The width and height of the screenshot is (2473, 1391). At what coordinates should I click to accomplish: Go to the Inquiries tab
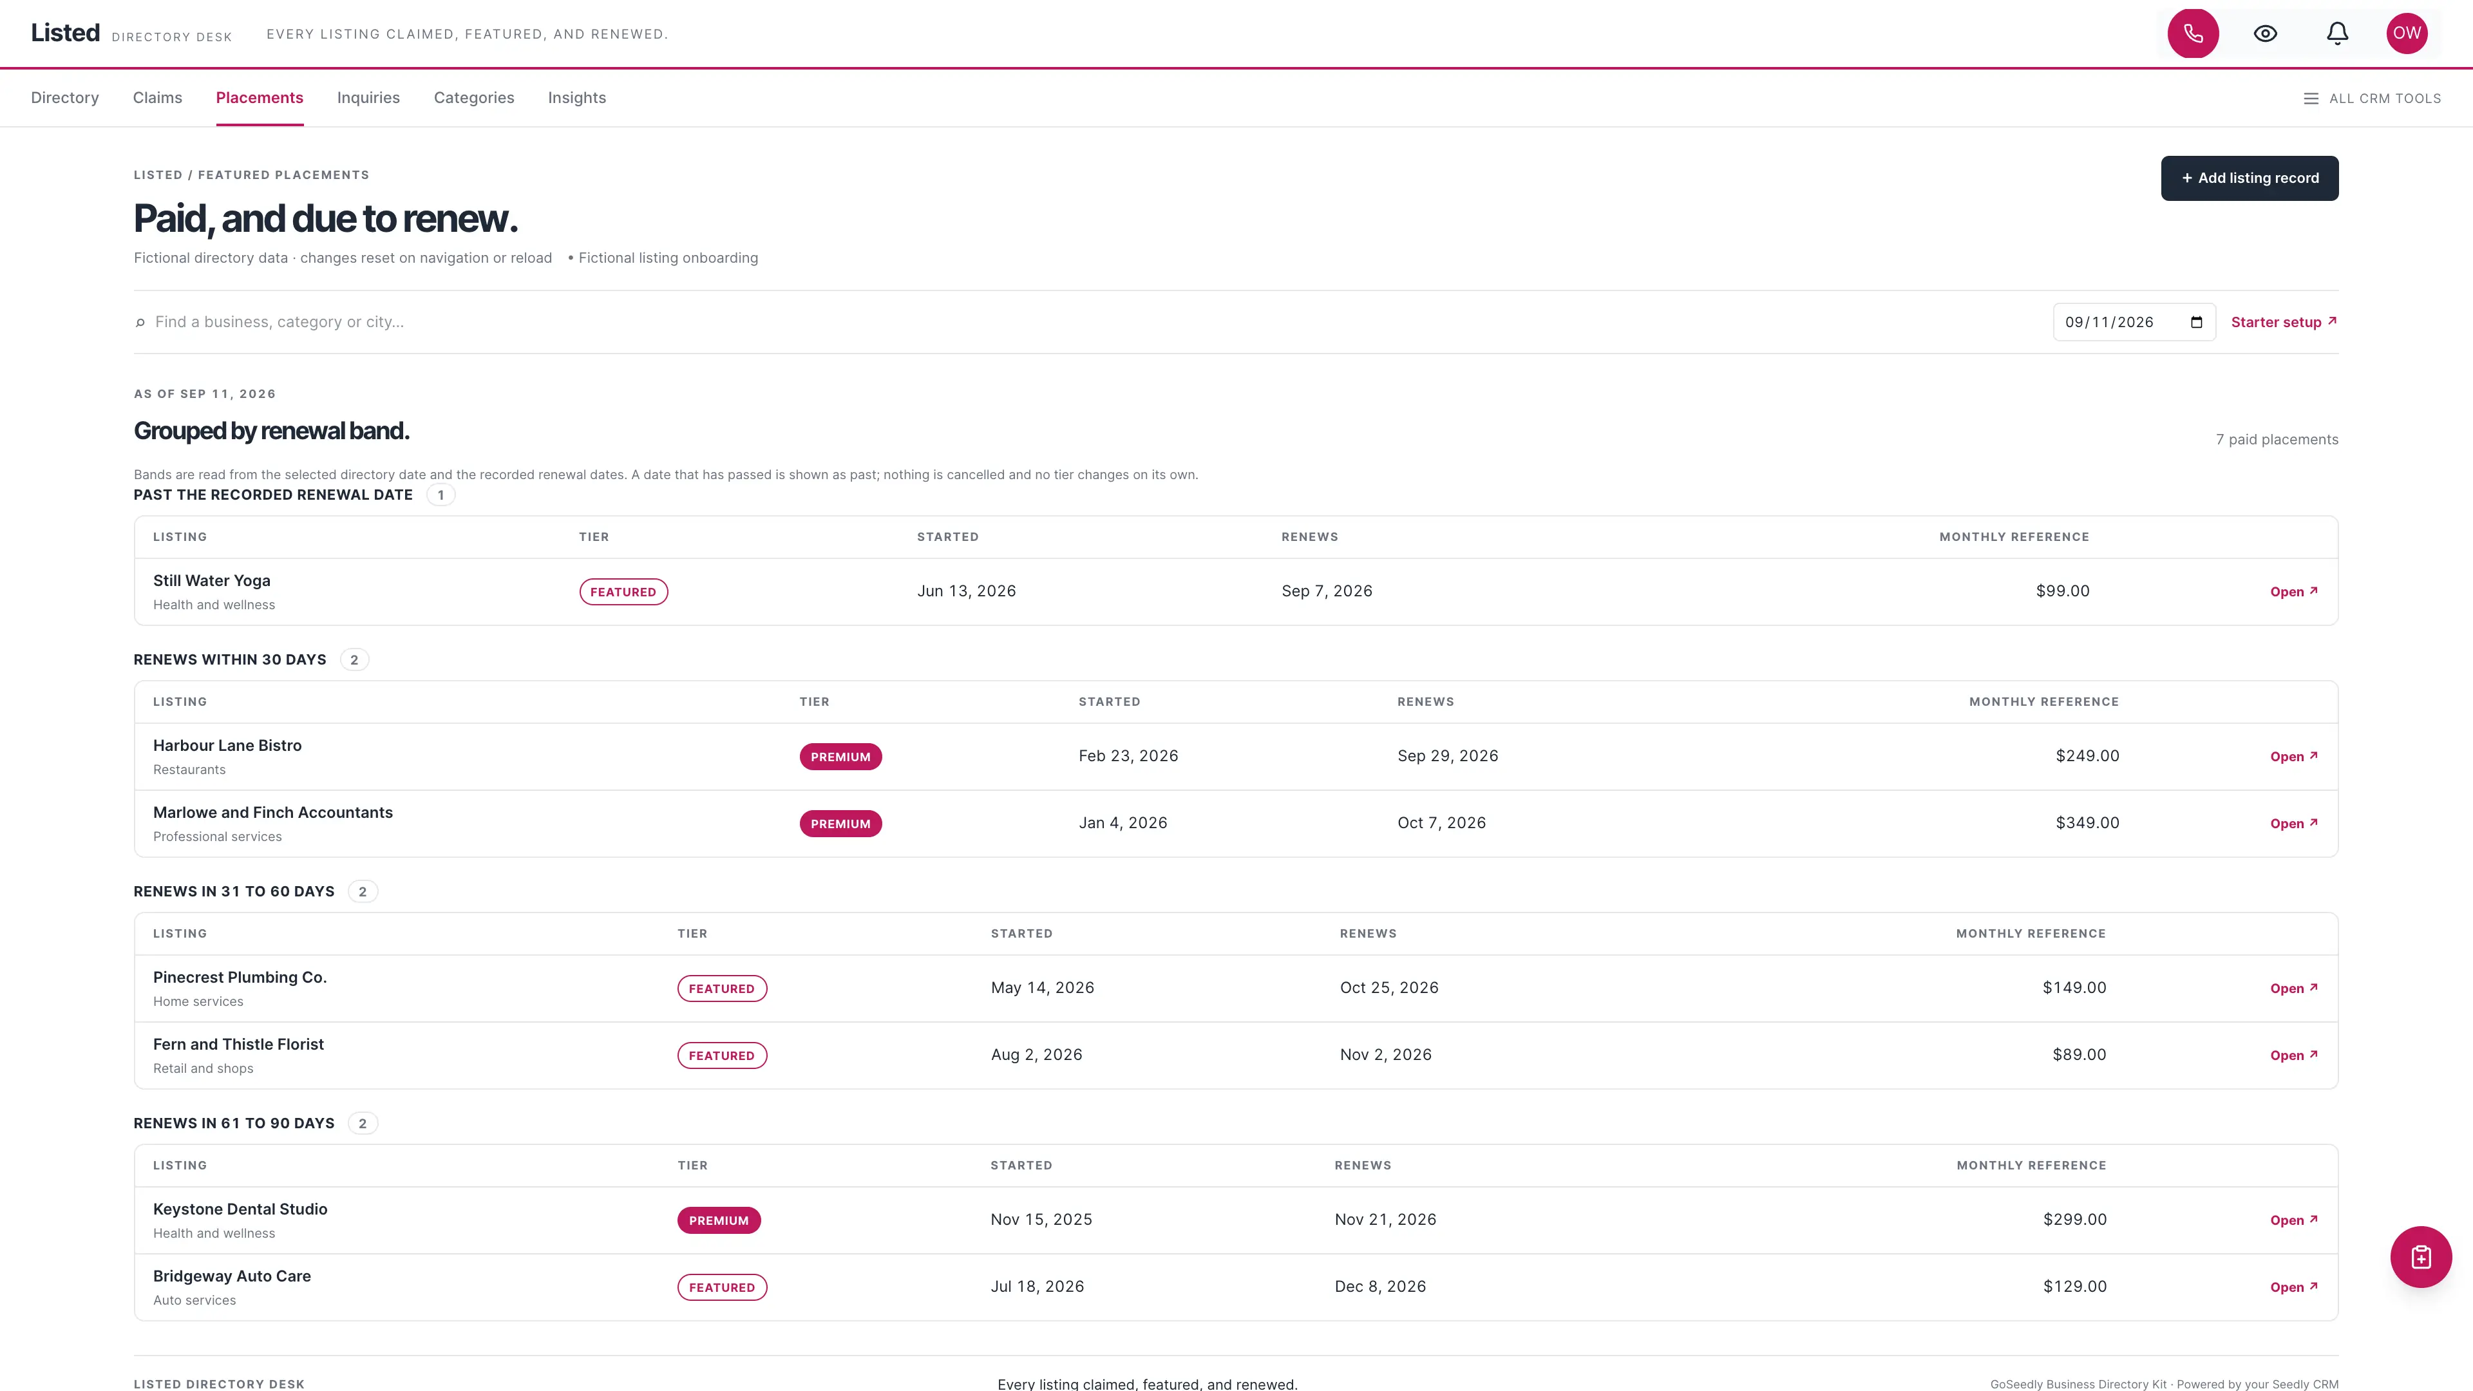click(368, 98)
